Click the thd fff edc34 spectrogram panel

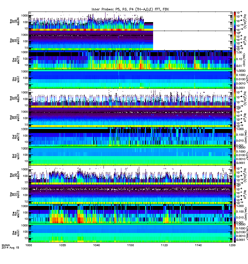pyautogui.click(x=130, y=98)
